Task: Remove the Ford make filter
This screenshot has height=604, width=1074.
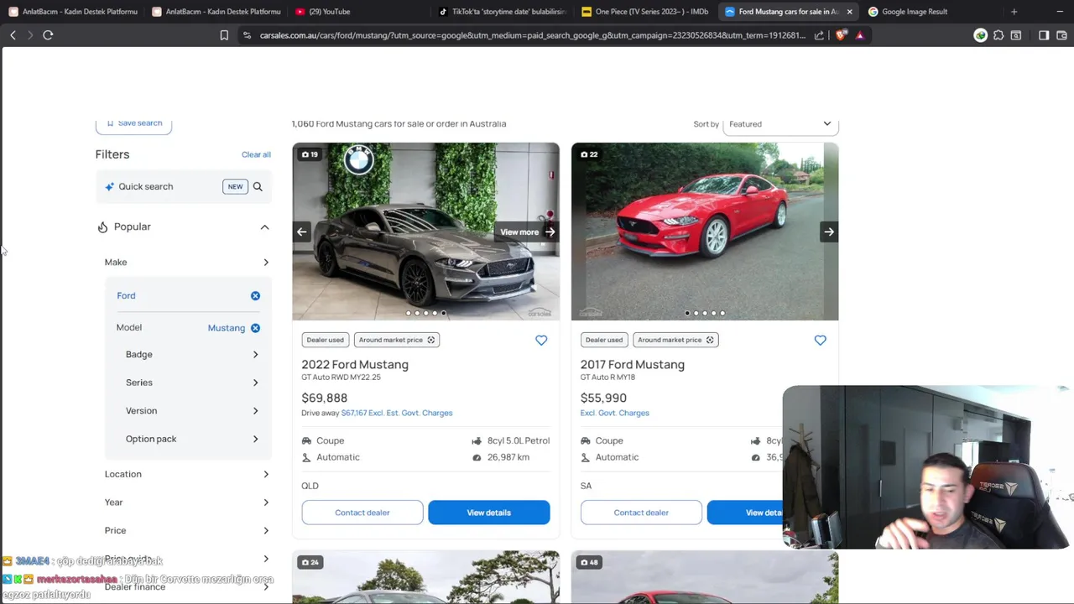Action: point(255,295)
